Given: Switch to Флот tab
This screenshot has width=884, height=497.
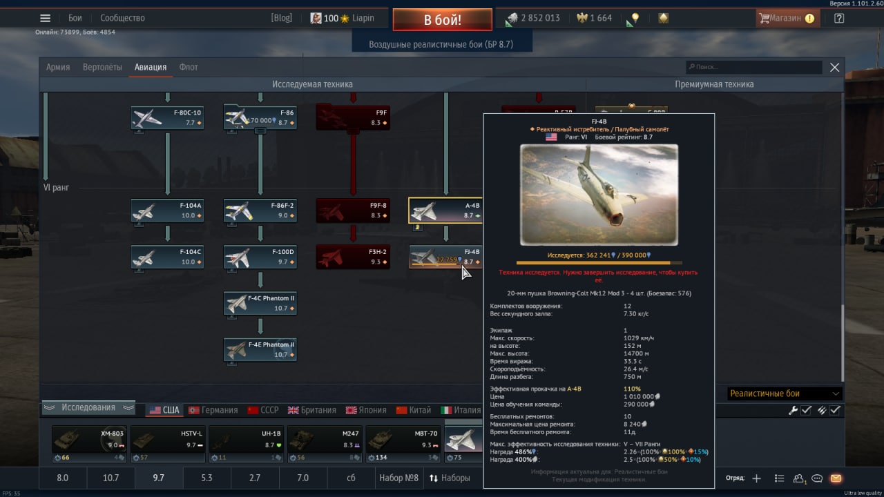Looking at the screenshot, I should click(x=189, y=67).
